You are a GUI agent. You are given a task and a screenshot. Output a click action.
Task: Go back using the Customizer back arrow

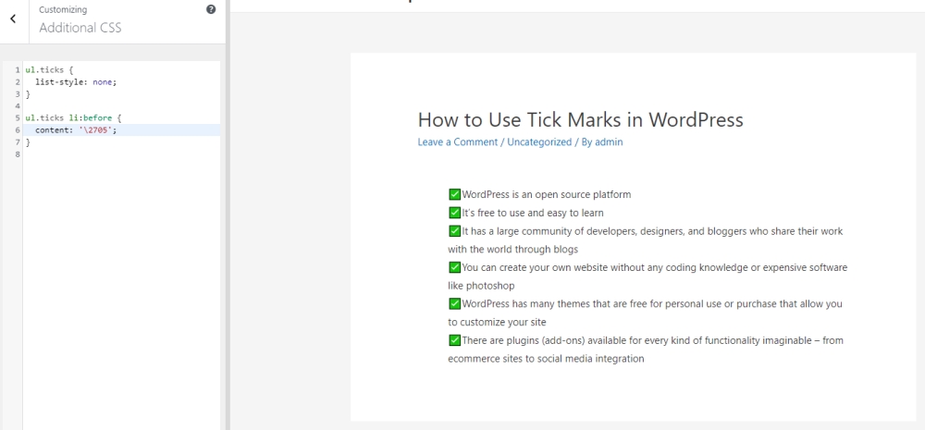point(14,18)
